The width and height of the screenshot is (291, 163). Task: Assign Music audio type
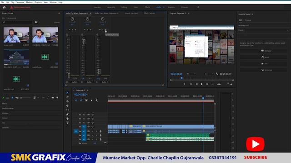264,58
